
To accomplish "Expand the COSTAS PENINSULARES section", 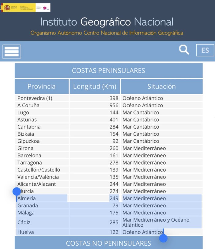I will (107, 70).
